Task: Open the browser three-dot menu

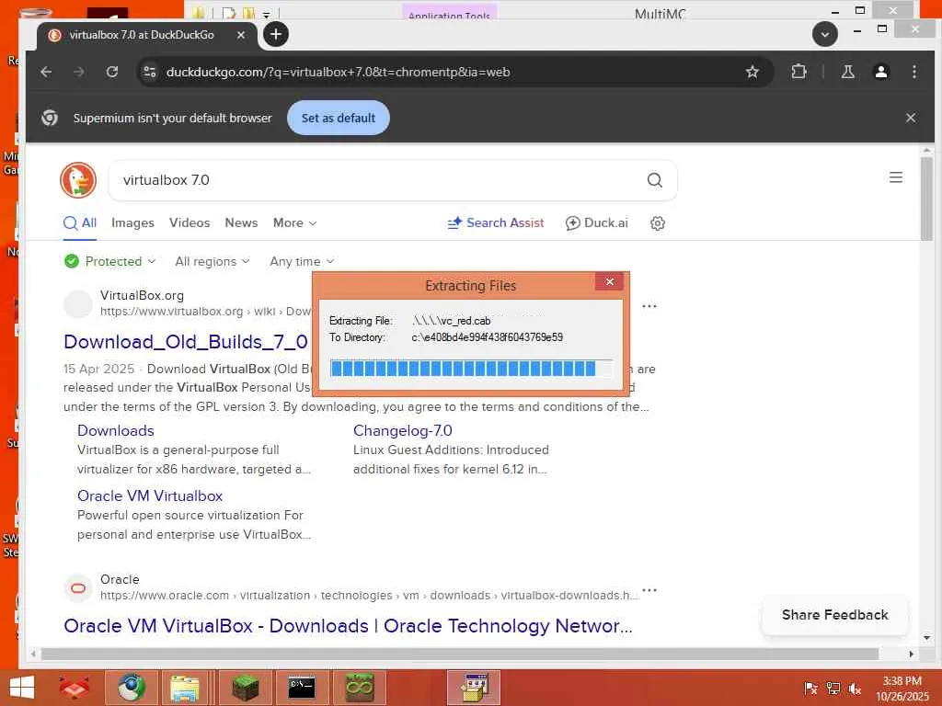Action: click(913, 72)
